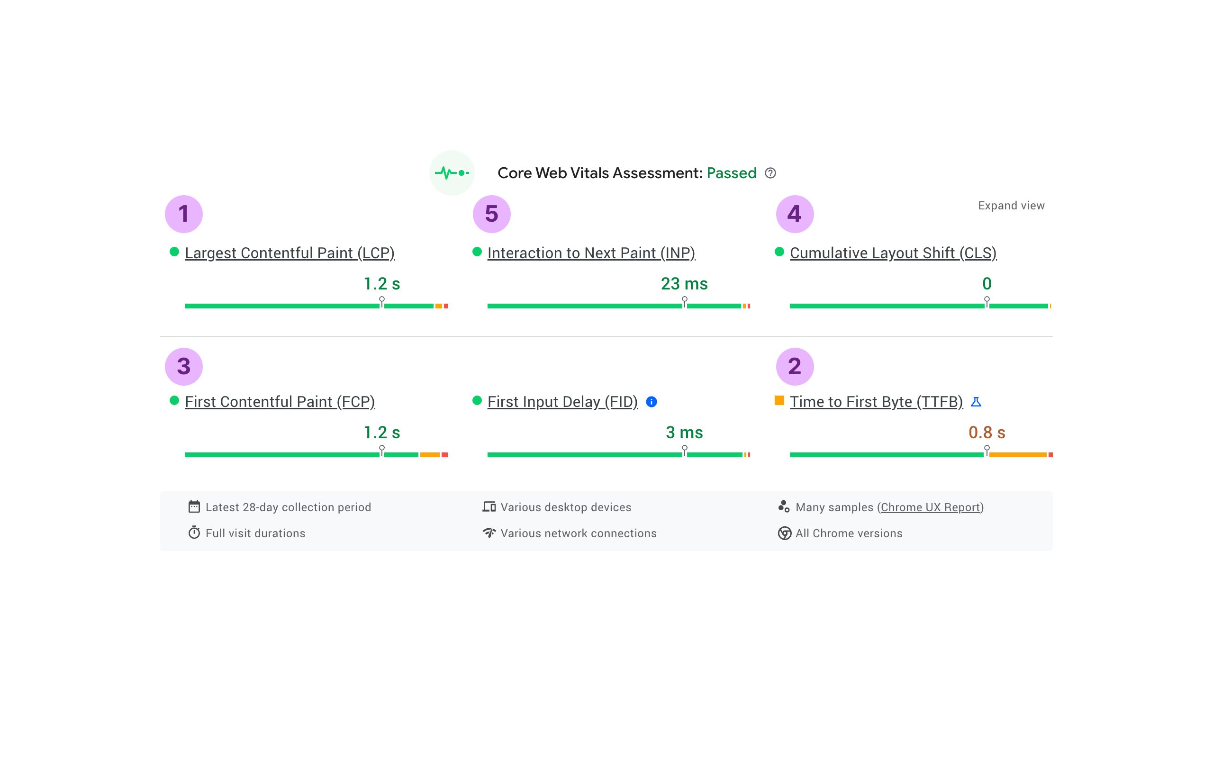The image size is (1213, 758).
Task: Open First Contentful Paint (FCP) link
Action: tap(280, 402)
